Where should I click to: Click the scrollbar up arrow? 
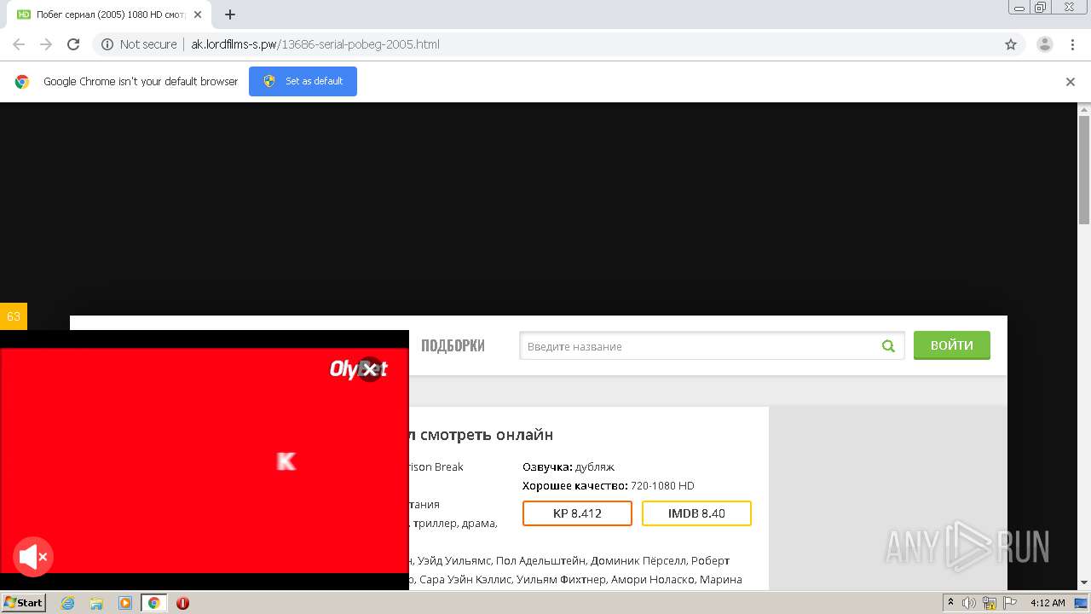1084,108
